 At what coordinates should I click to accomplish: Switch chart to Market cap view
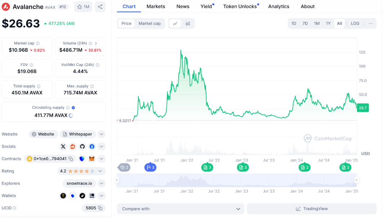pos(149,24)
